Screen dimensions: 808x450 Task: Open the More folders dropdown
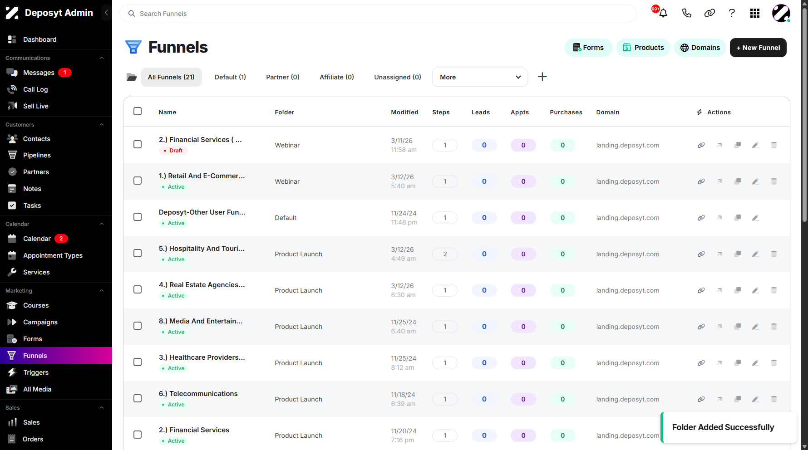pyautogui.click(x=480, y=77)
